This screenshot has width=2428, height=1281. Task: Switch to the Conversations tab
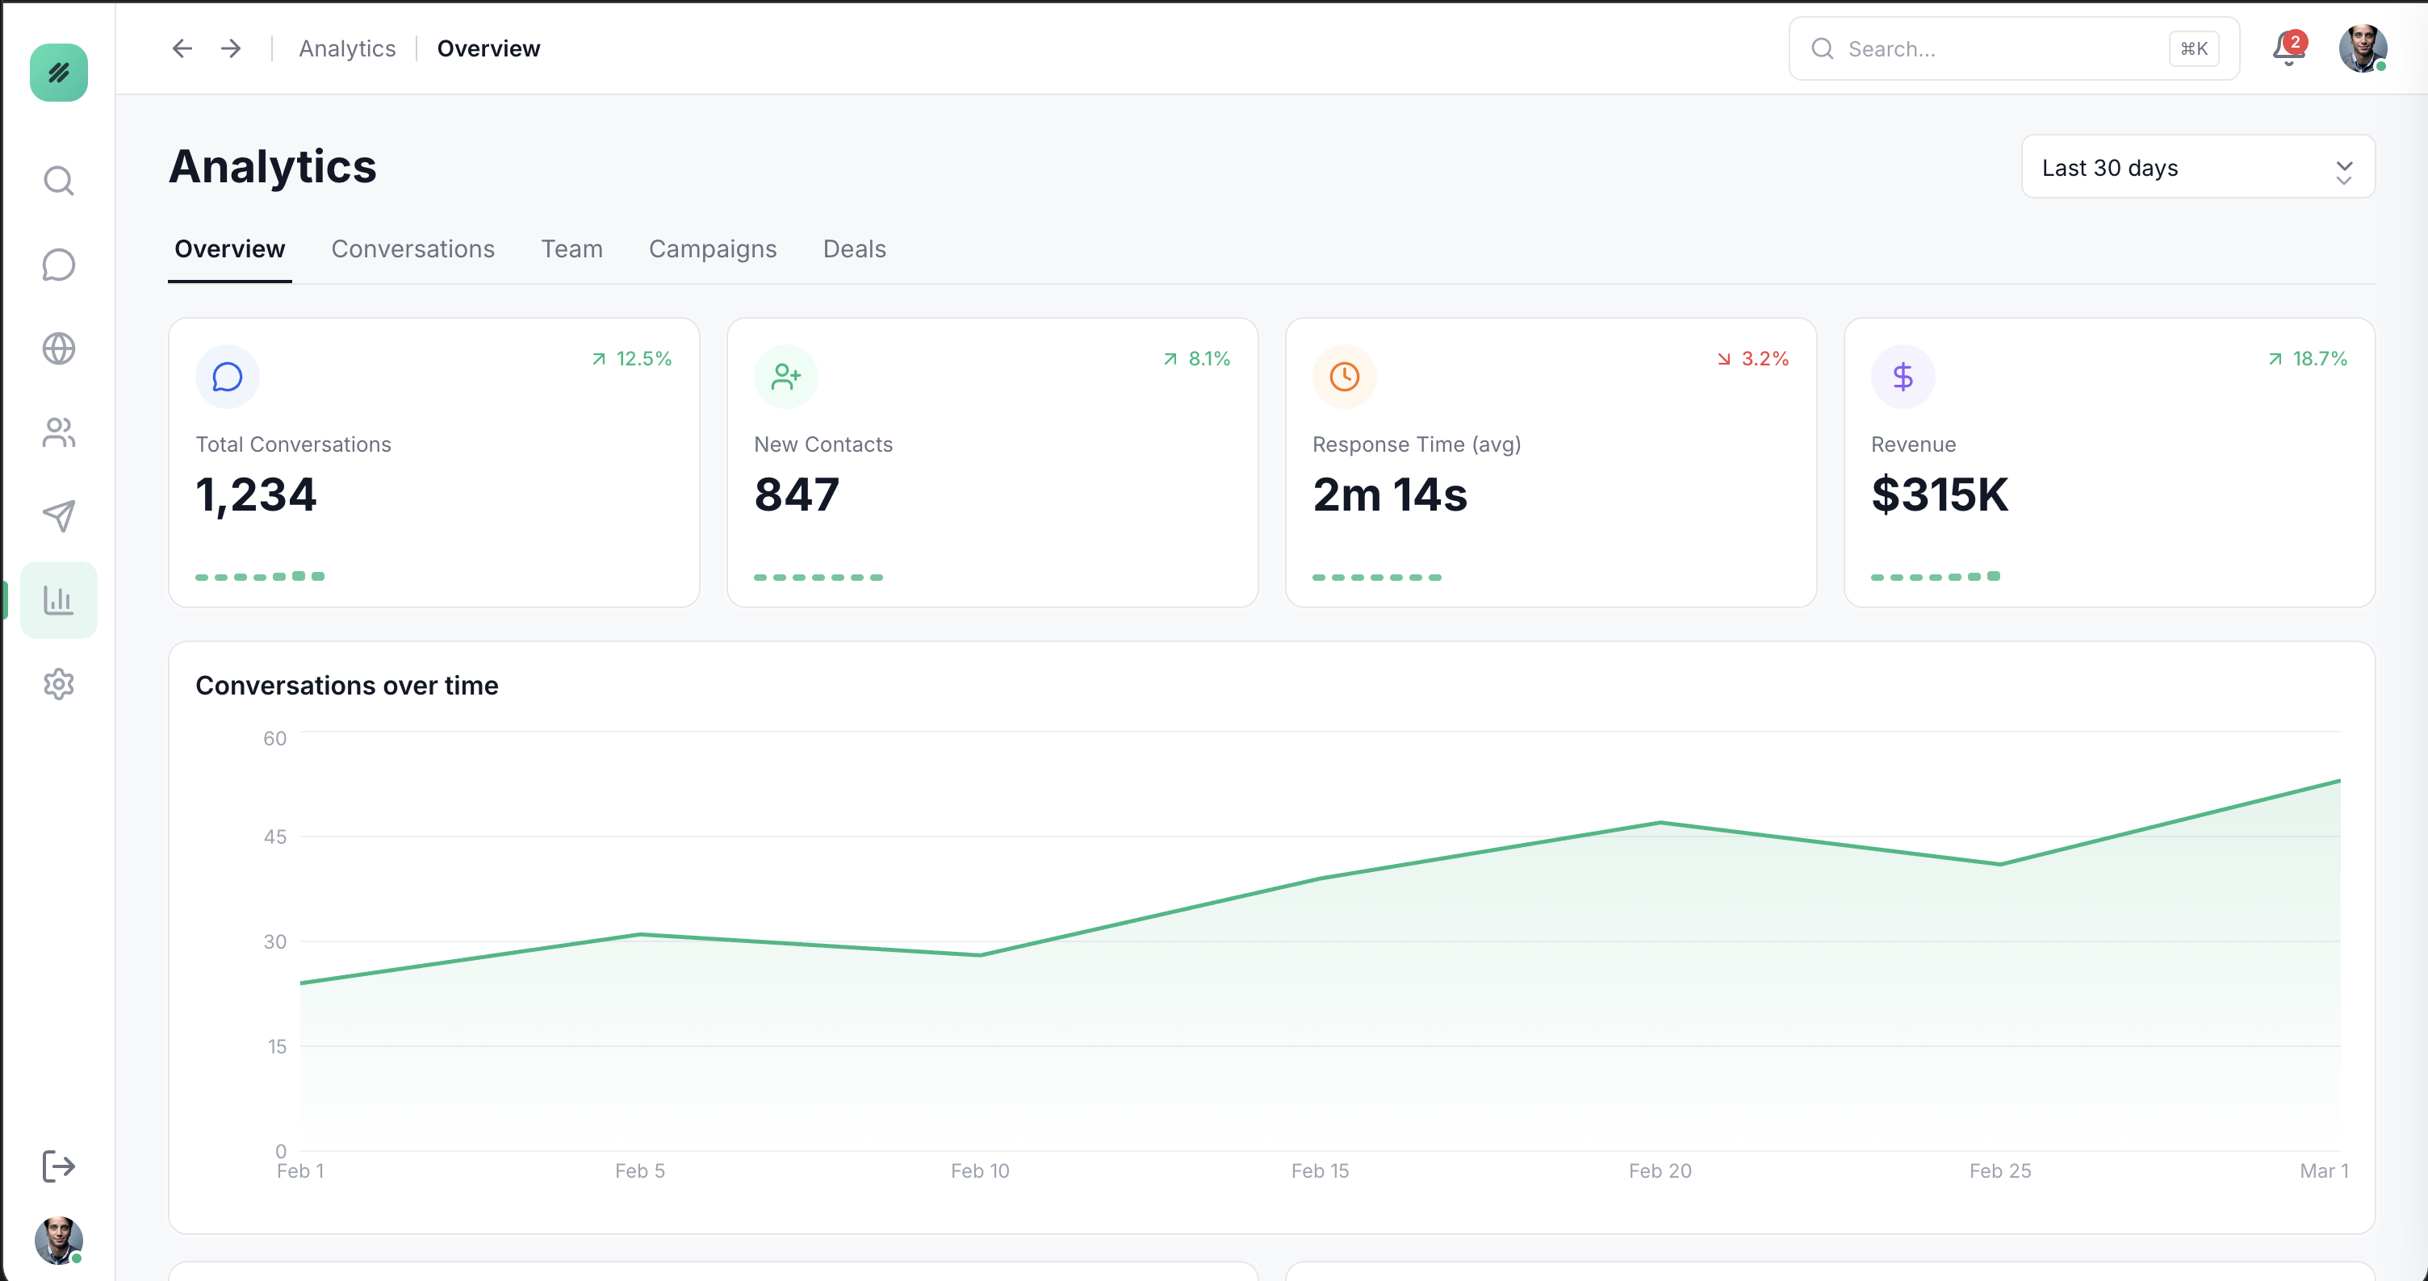412,248
